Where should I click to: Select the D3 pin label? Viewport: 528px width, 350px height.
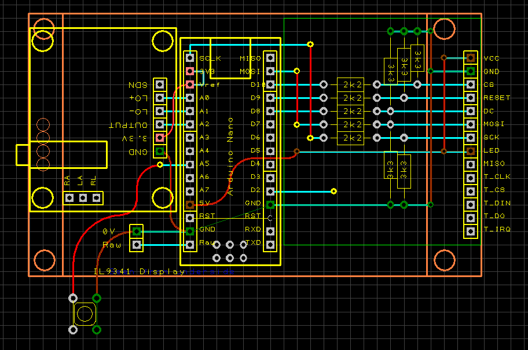coord(255,176)
